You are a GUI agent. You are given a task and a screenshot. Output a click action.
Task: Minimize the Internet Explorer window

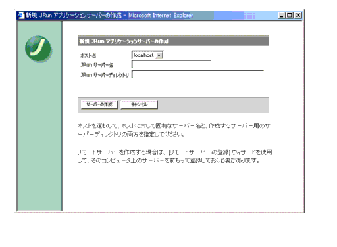(x=282, y=15)
